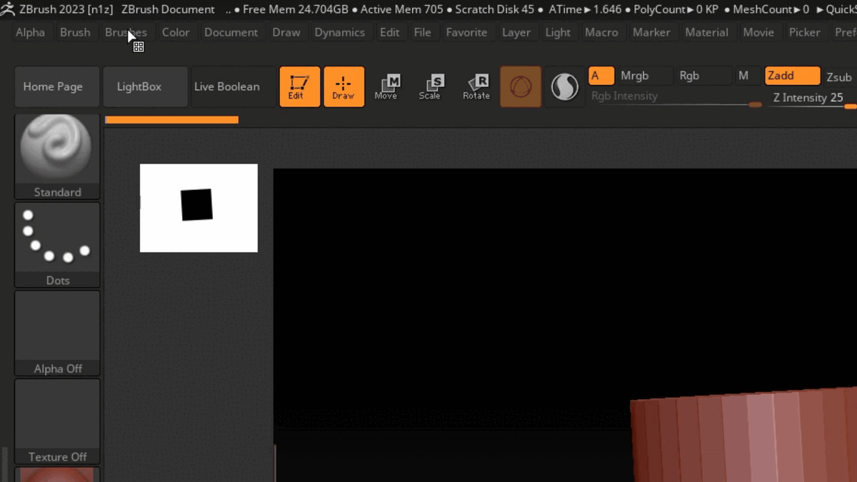Viewport: 857px width, 482px height.
Task: Open the Layer menu
Action: click(516, 32)
